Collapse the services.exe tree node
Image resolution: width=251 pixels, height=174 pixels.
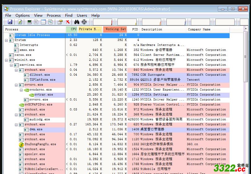point(11,65)
